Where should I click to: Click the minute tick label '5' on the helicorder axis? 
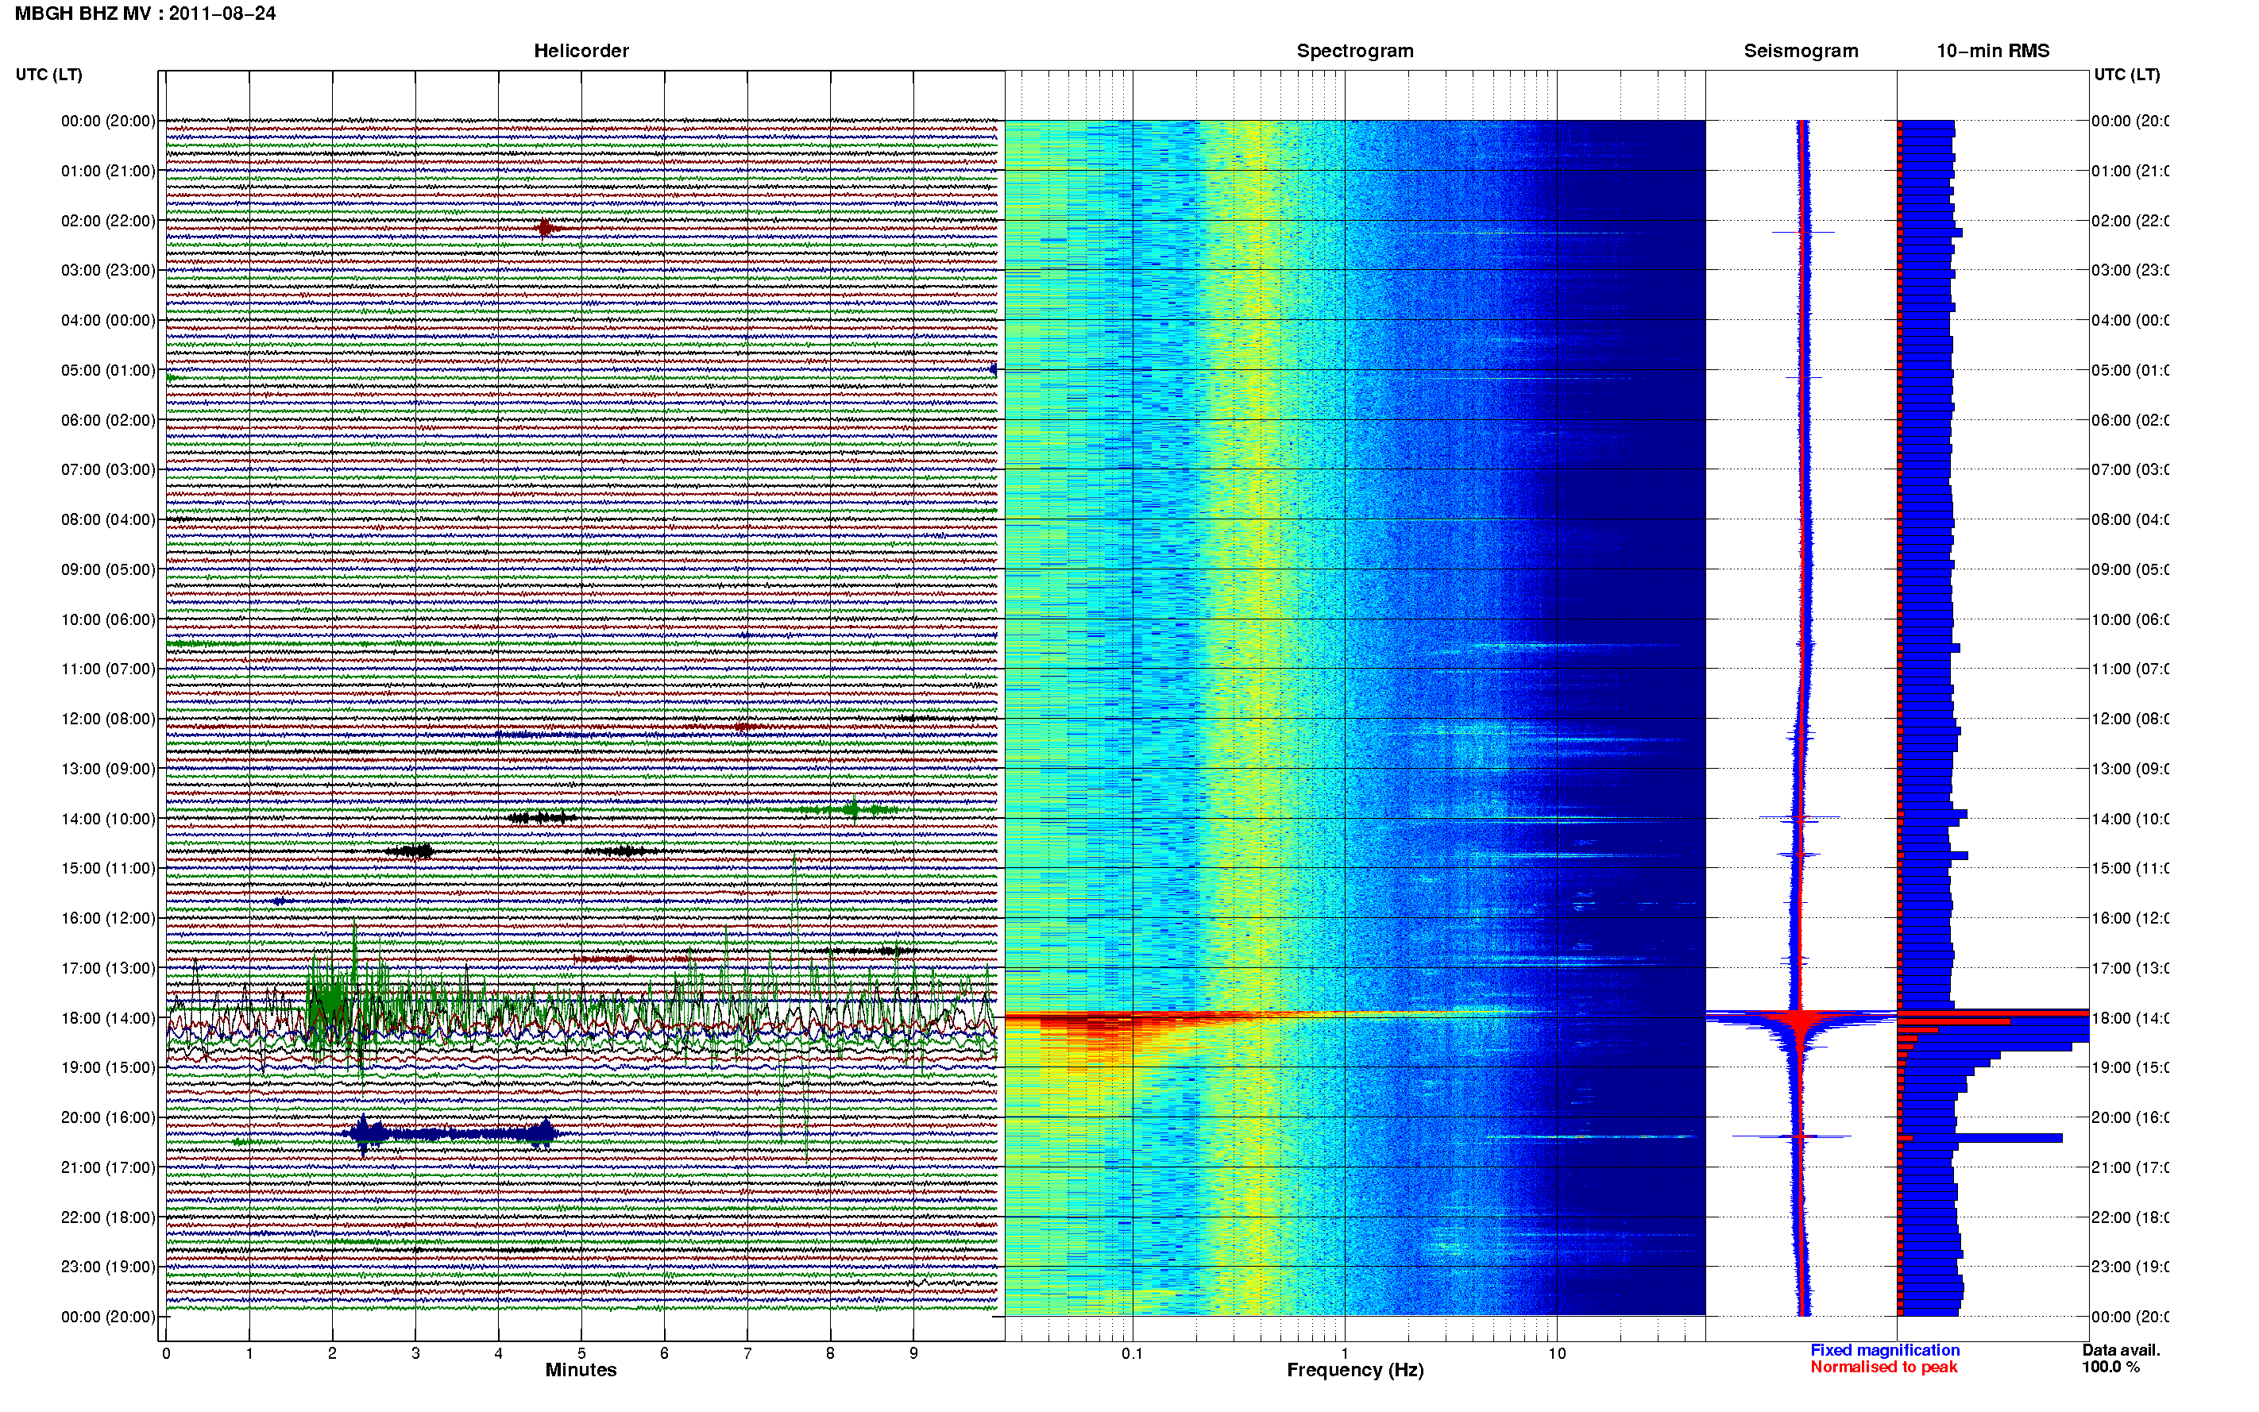point(581,1353)
